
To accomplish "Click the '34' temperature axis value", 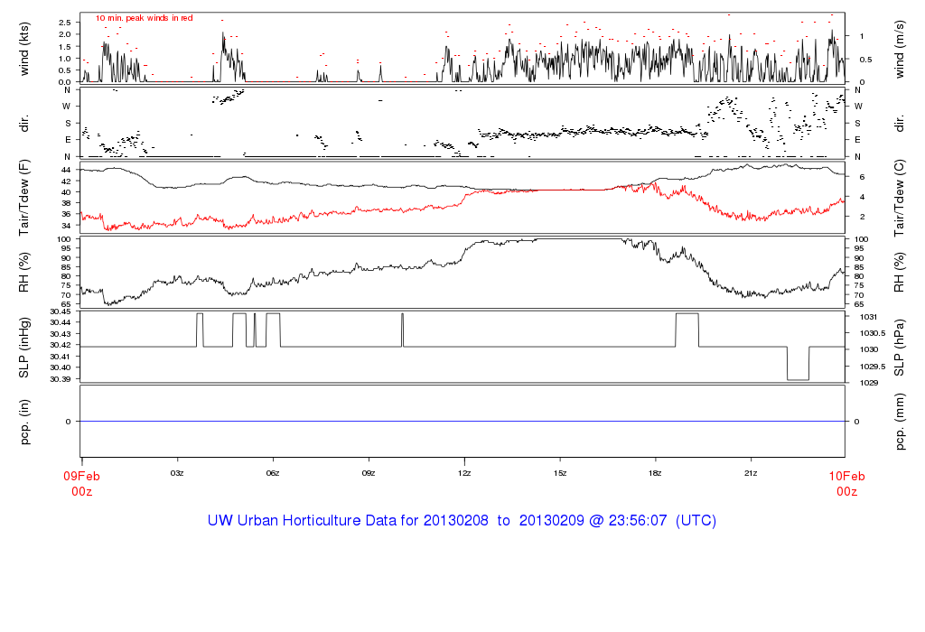I will (x=66, y=226).
